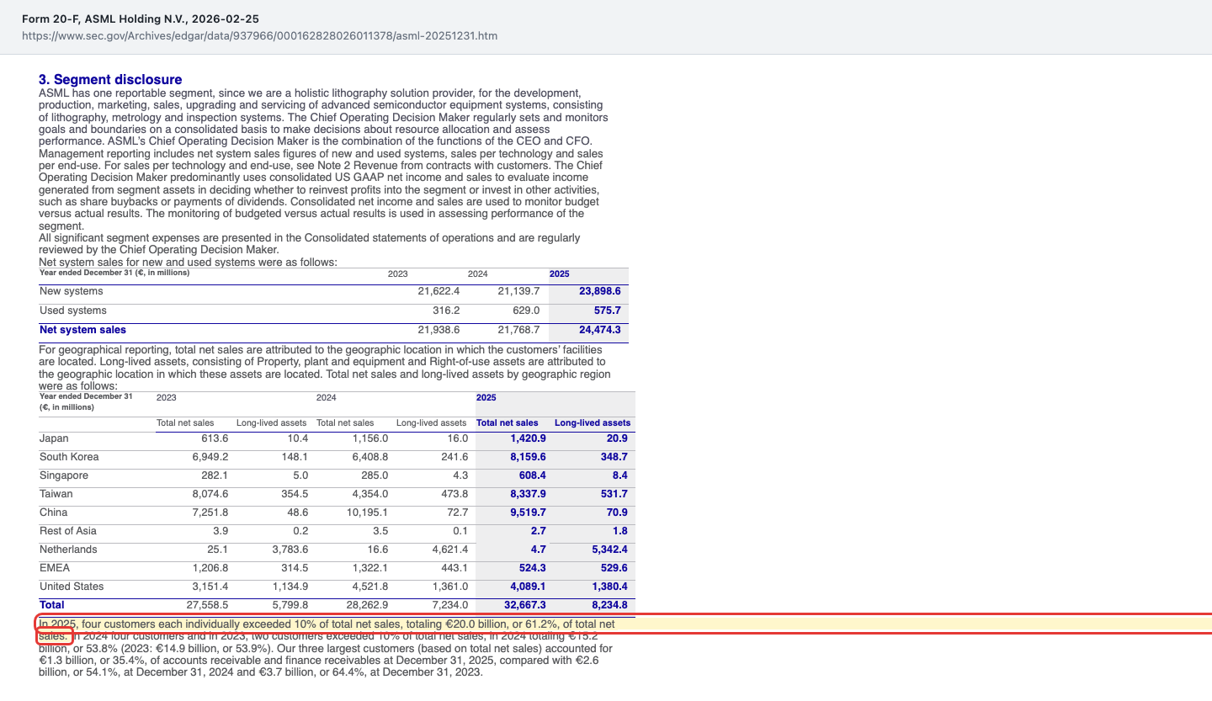
Task: Select the Total row label in geographic table
Action: 51,605
